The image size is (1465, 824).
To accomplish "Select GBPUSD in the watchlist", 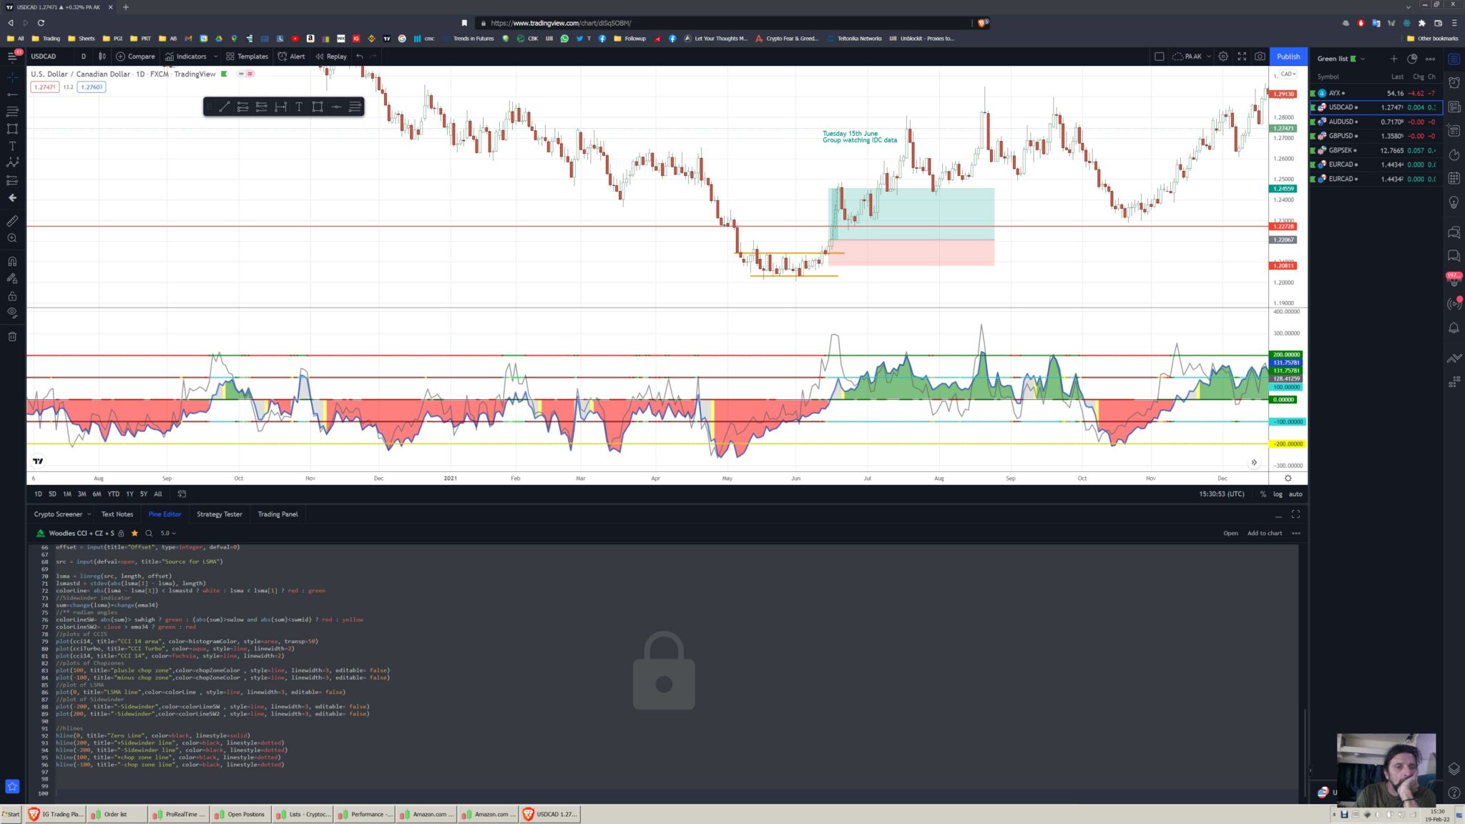I will 1341,136.
